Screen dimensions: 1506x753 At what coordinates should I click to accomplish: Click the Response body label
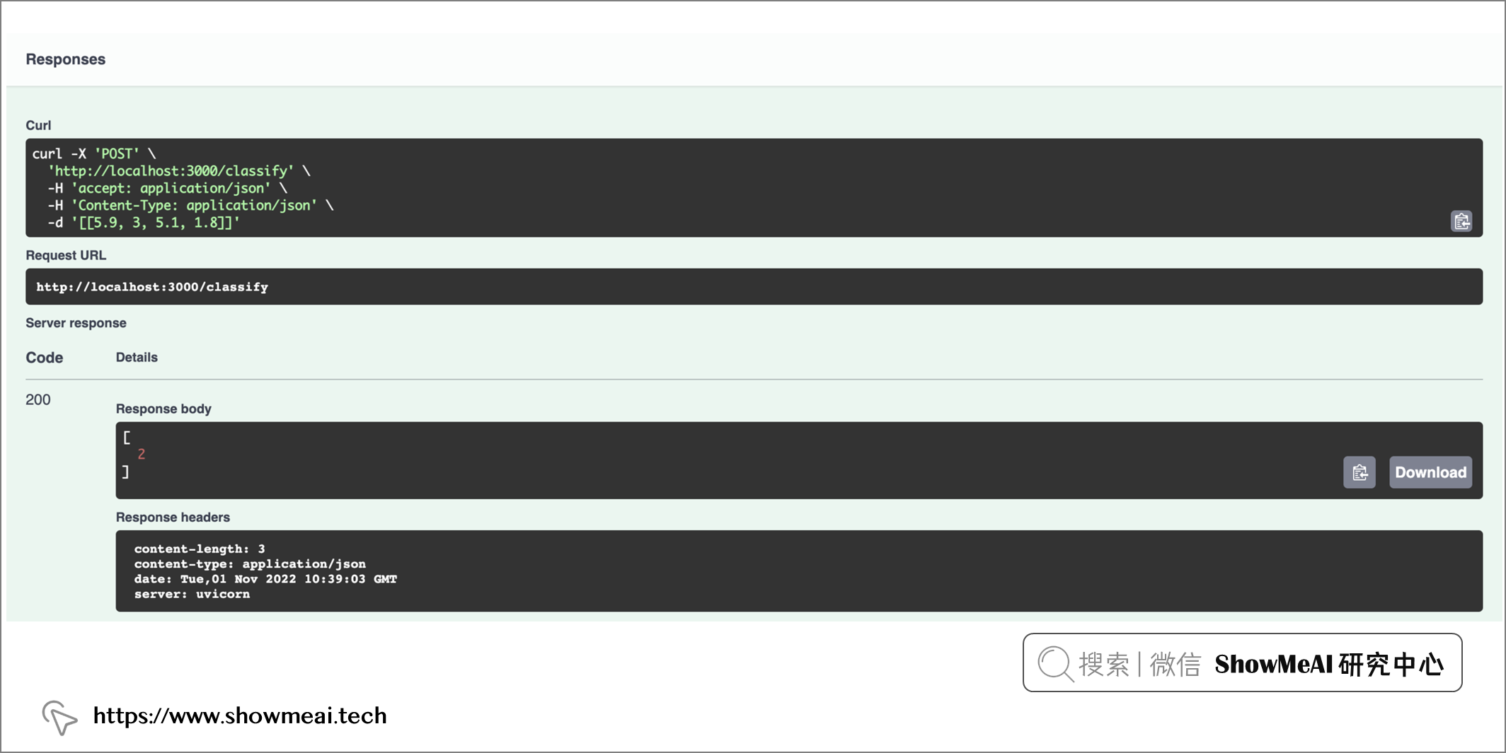coord(163,409)
